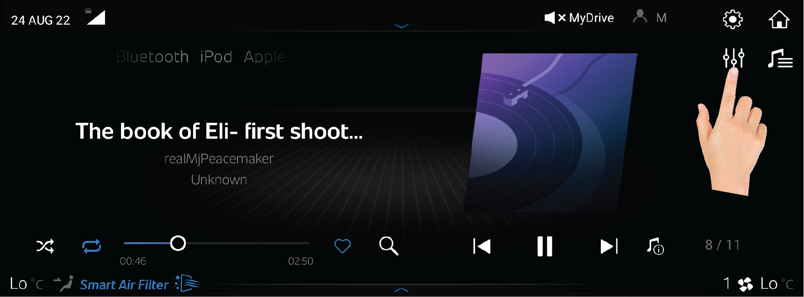Click the playback progress slider knob
This screenshot has height=297, width=804.
(178, 243)
